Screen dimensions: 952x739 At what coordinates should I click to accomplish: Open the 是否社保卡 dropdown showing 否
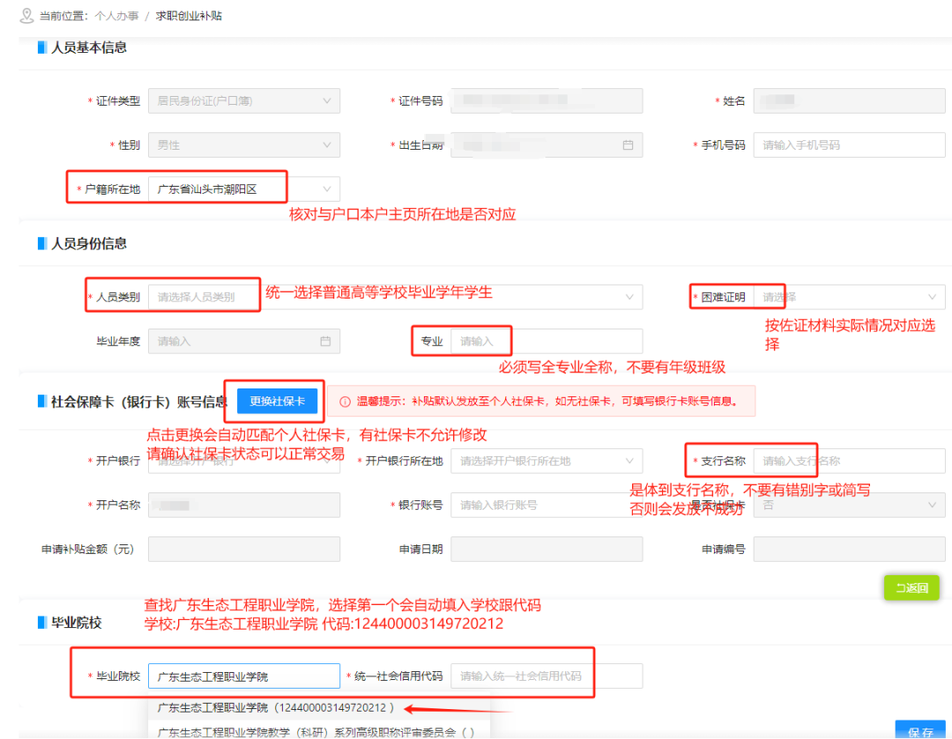850,505
